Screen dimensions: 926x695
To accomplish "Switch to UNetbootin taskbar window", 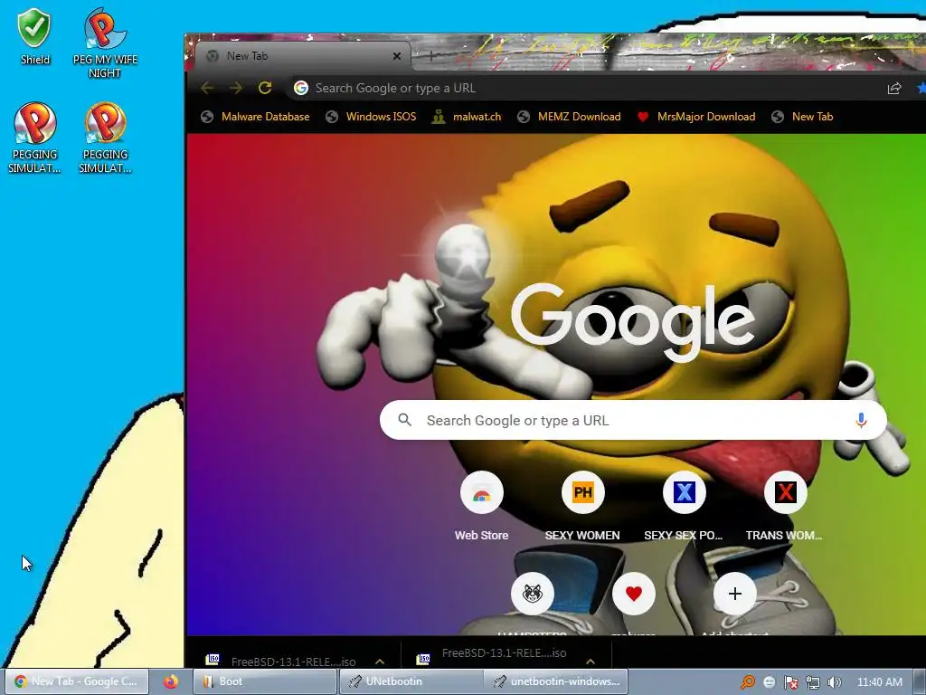I will 411,681.
